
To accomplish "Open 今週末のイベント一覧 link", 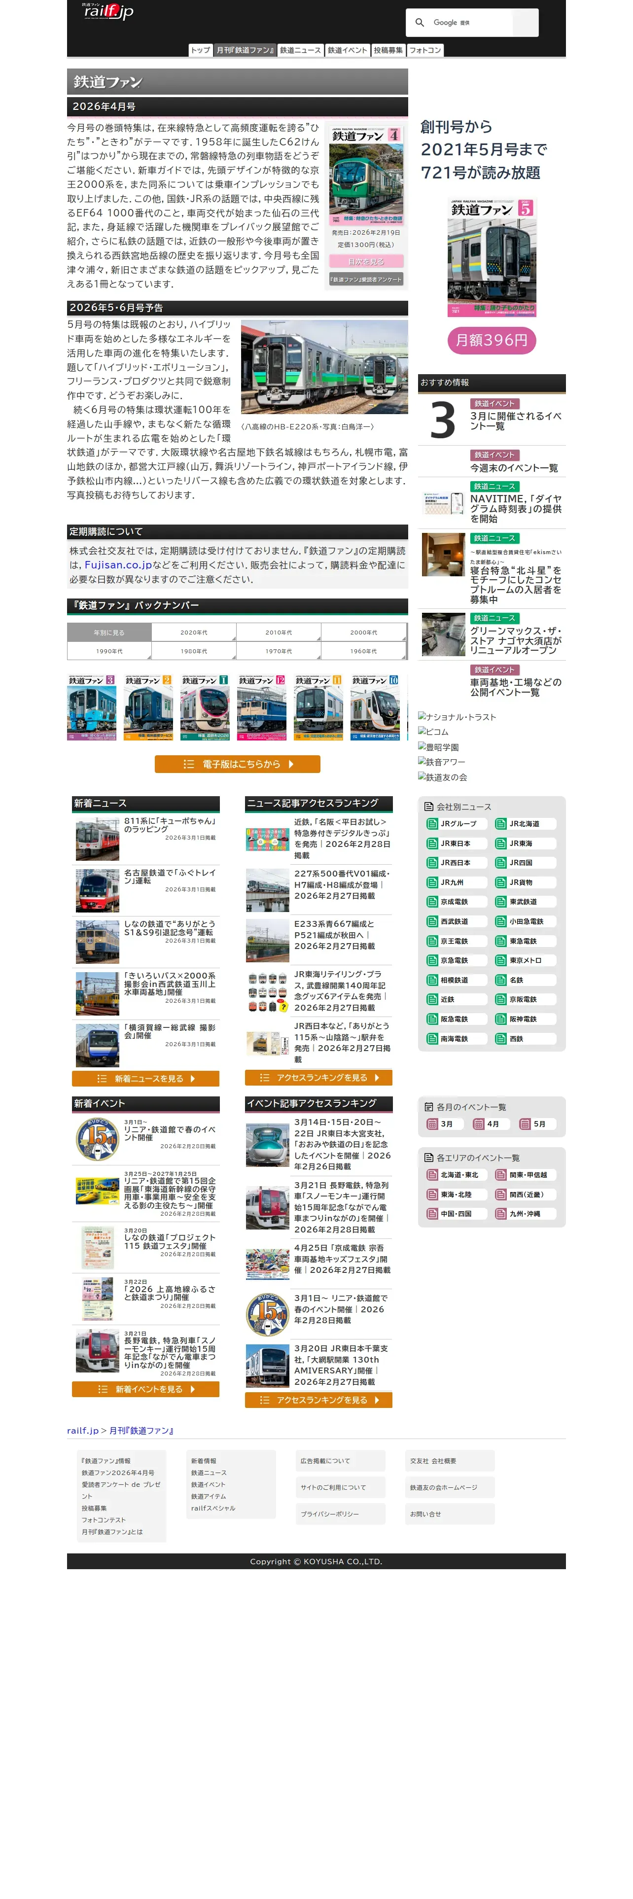I will (x=514, y=468).
